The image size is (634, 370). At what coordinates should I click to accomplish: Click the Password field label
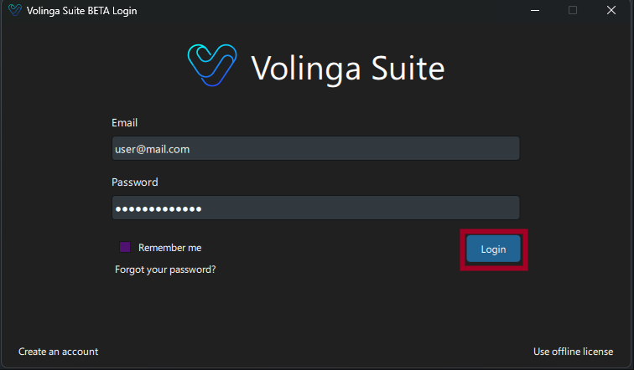[135, 182]
